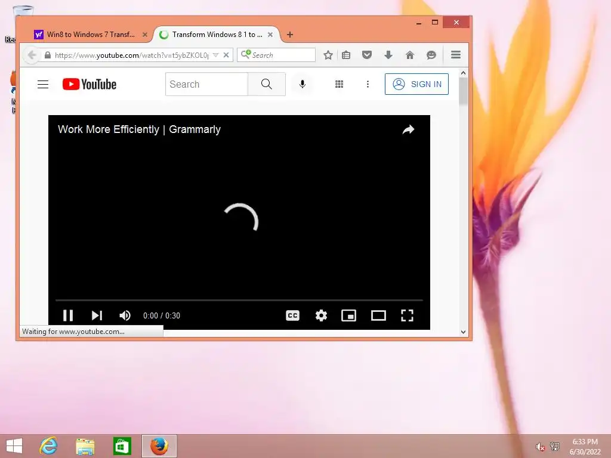Select the Transform Windows 8 1 to... tab
Screen dimensions: 611x458
(217, 35)
